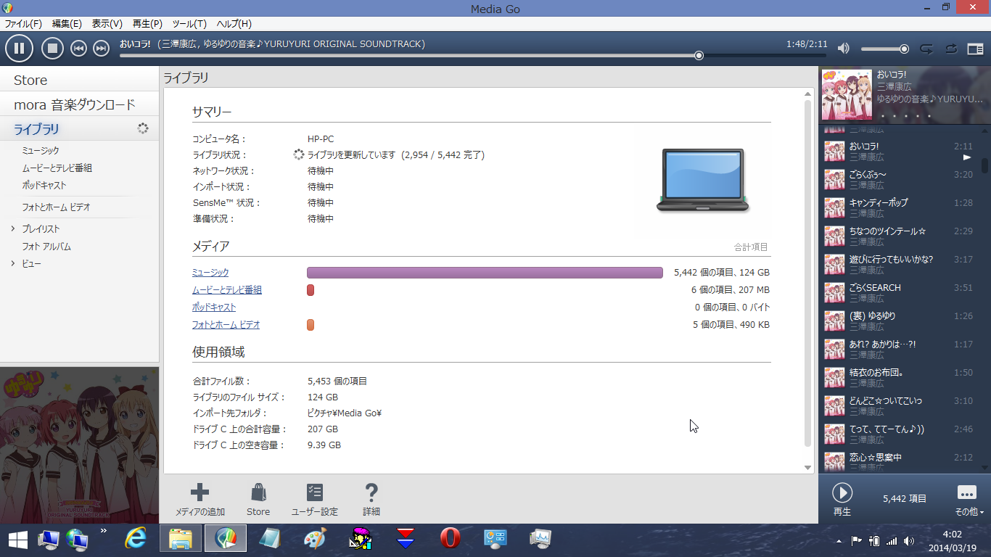Select track ごらくぶ〜 in the playlist
This screenshot has width=991, height=557.
pyautogui.click(x=899, y=179)
